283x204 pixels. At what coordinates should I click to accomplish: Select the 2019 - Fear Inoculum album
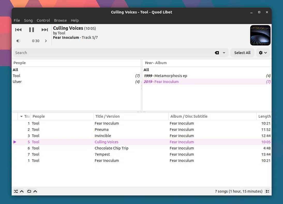207,82
